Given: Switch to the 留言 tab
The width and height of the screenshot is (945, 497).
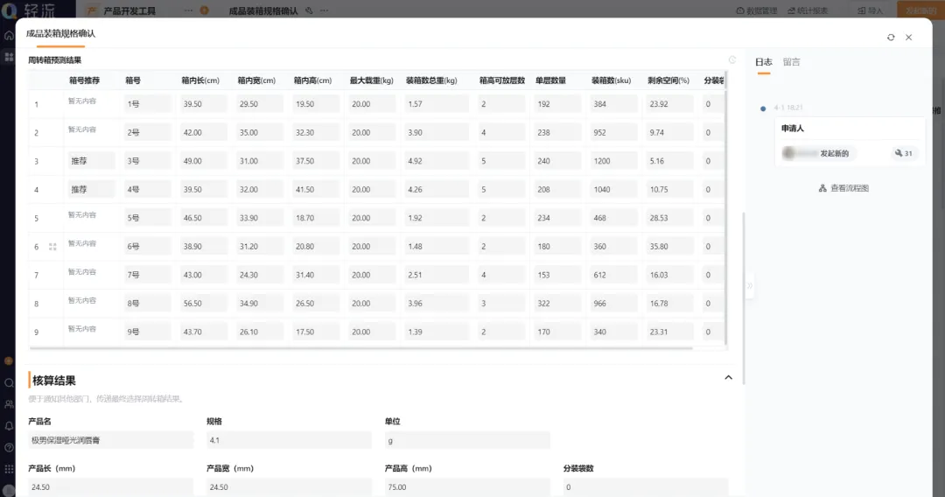Looking at the screenshot, I should (791, 62).
